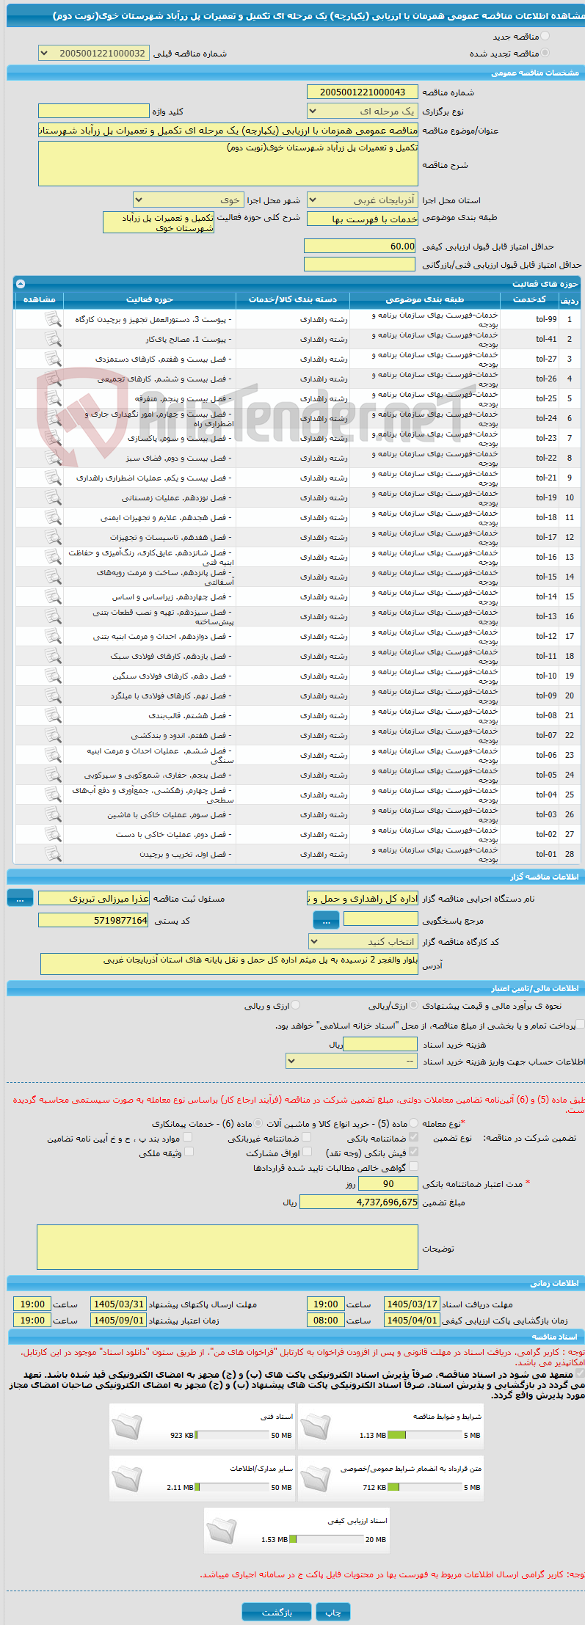Open view icon for row tol-14
The width and height of the screenshot is (585, 1625).
pyautogui.click(x=53, y=596)
